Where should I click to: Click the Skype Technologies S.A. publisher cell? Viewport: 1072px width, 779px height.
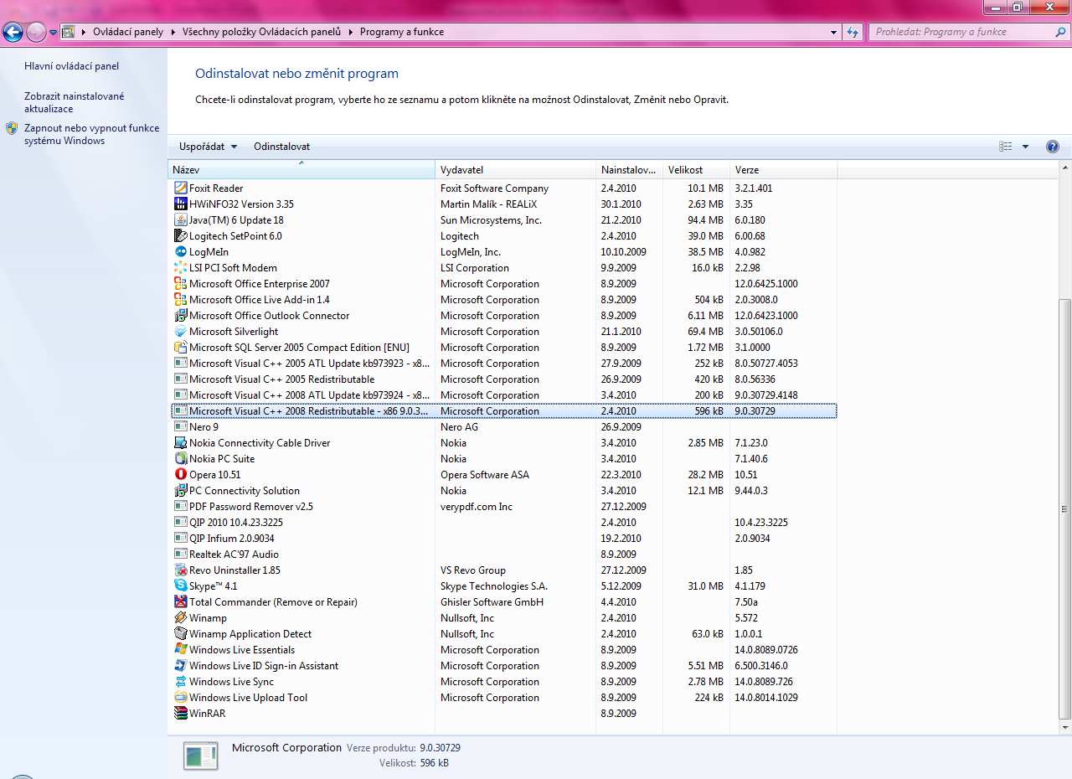pyautogui.click(x=494, y=586)
